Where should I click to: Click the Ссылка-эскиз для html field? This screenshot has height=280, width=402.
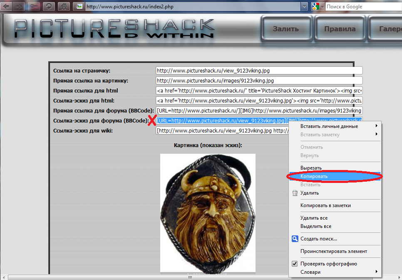[x=259, y=100]
